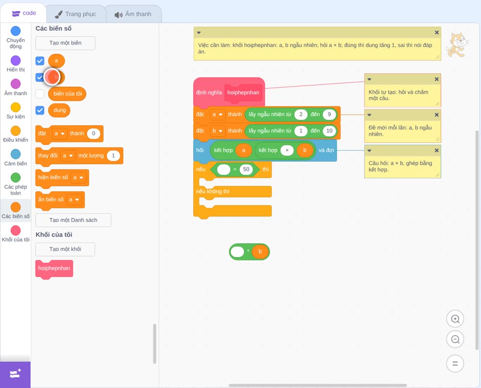Screen dimensions: 481x388
Task: Open the Điều khiển blocks category
Action: [x=16, y=134]
